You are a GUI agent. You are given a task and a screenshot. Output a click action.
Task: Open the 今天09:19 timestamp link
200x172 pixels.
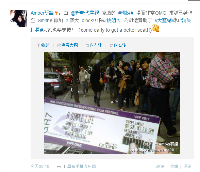tap(40, 167)
